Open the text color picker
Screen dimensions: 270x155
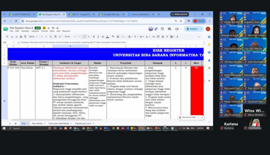(x=107, y=37)
